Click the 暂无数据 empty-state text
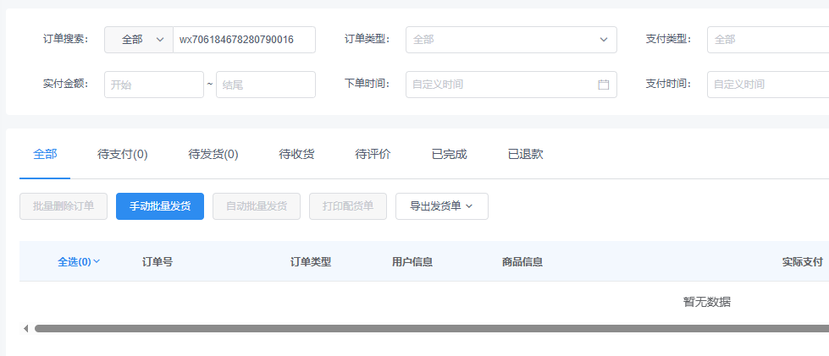The width and height of the screenshot is (829, 356). click(x=707, y=302)
